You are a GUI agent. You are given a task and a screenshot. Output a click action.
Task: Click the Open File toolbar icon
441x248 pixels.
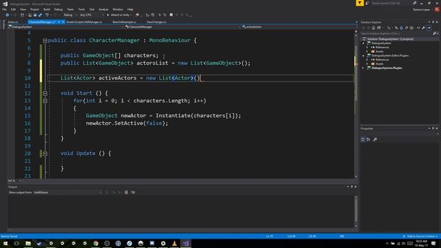click(x=30, y=15)
